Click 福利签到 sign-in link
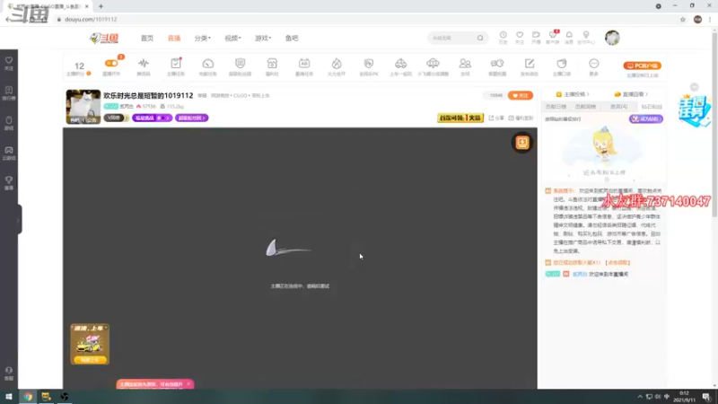718x404 pixels. (521, 119)
